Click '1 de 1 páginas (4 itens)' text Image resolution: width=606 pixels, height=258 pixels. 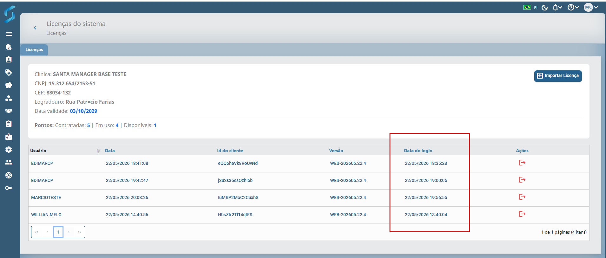564,232
